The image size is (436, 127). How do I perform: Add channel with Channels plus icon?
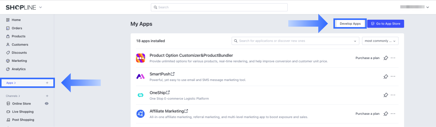click(47, 96)
